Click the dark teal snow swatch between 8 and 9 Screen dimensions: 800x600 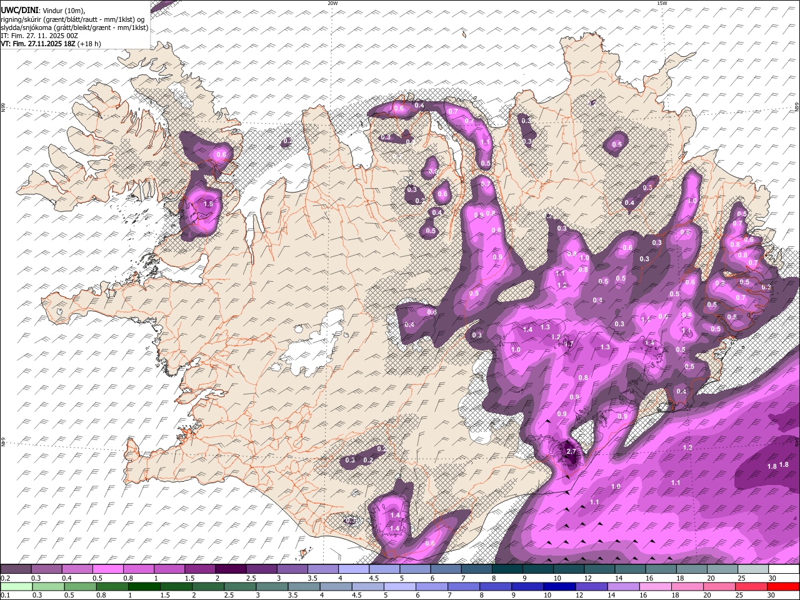coord(507,569)
